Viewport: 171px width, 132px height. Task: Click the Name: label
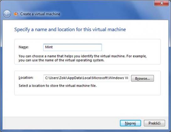pos(24,47)
